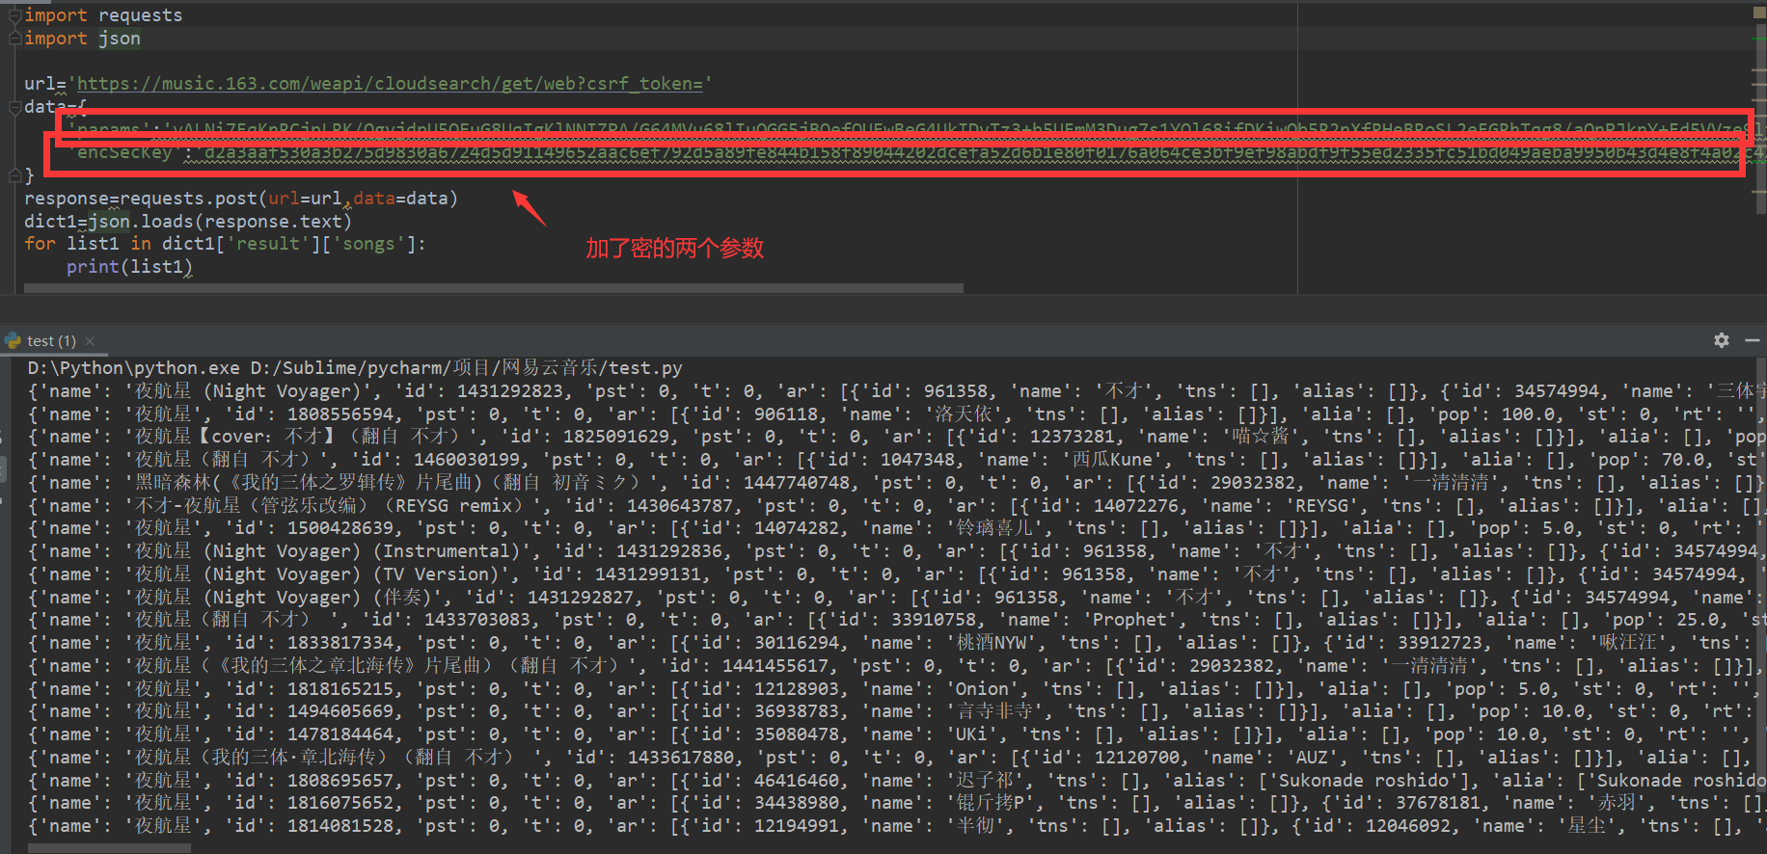The image size is (1767, 854).
Task: Click output row containing '(Instrumental)'
Action: click(897, 551)
